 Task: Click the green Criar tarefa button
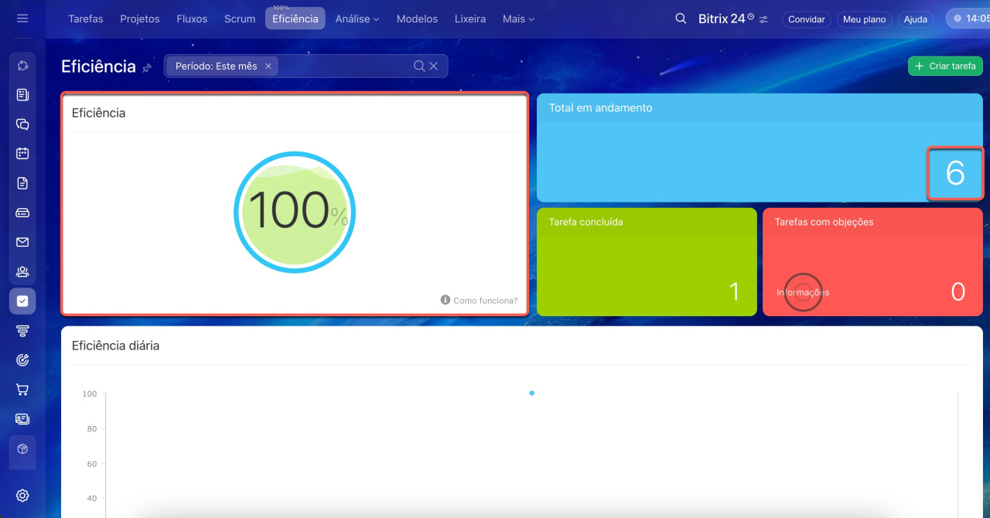click(945, 66)
